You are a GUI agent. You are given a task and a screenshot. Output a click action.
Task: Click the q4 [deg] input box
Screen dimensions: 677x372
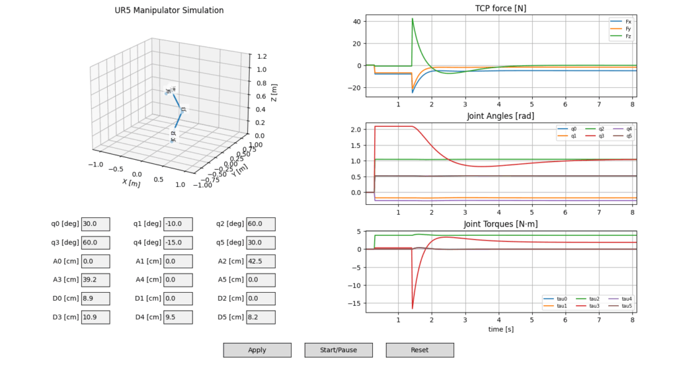click(x=178, y=242)
